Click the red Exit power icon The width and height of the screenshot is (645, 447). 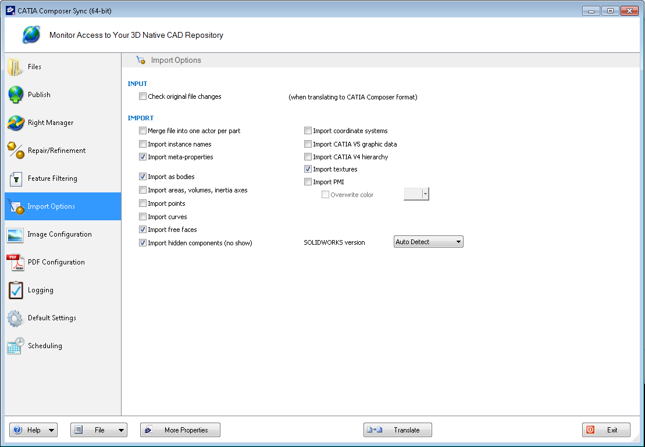point(590,430)
